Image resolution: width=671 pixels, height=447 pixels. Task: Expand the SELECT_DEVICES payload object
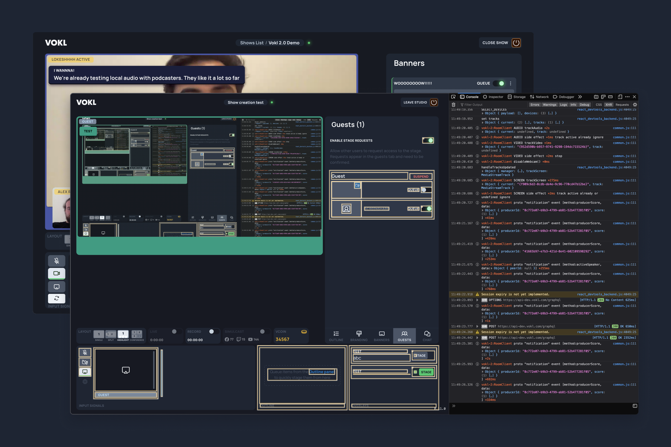coord(483,113)
